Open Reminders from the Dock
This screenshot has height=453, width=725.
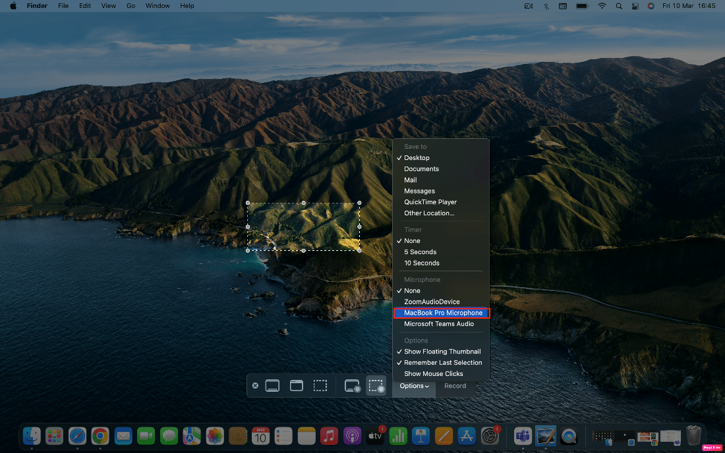point(283,435)
